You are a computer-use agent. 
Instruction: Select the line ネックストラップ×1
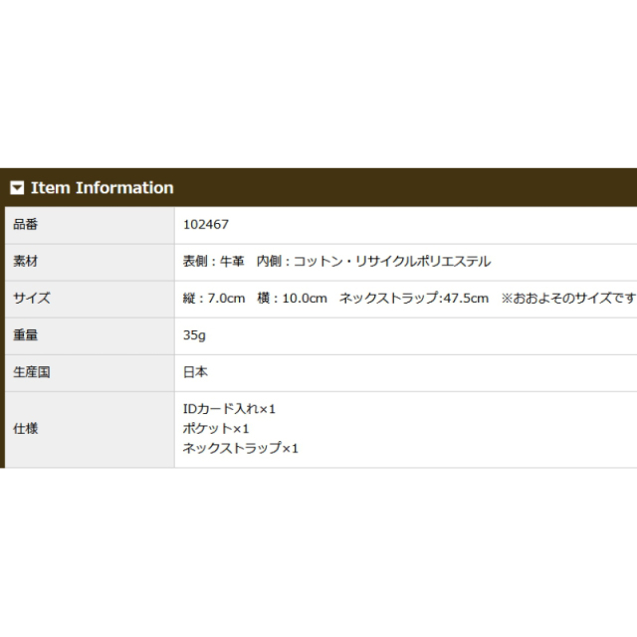tap(241, 449)
